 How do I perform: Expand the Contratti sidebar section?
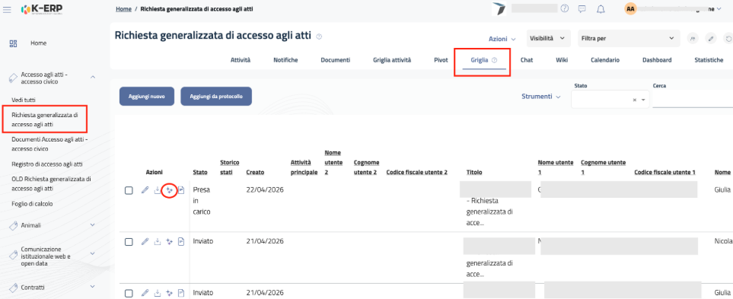pos(92,286)
